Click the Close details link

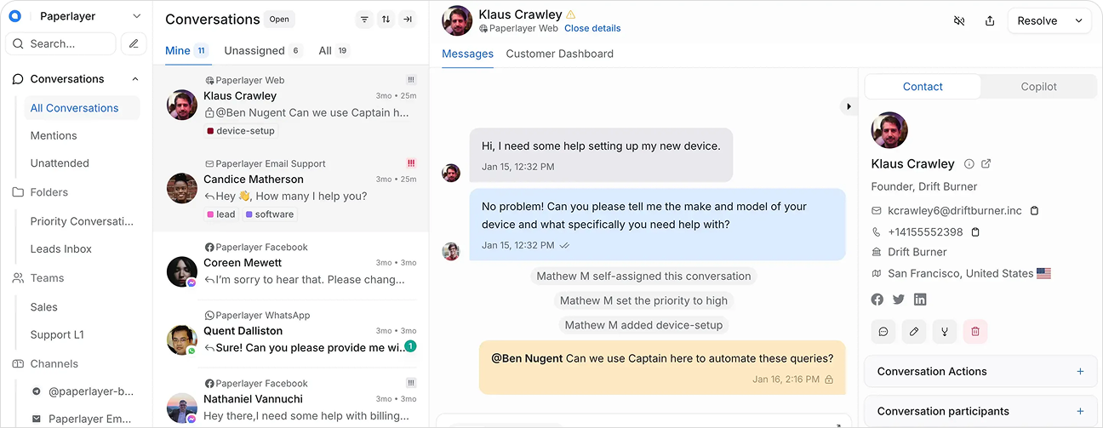(592, 28)
